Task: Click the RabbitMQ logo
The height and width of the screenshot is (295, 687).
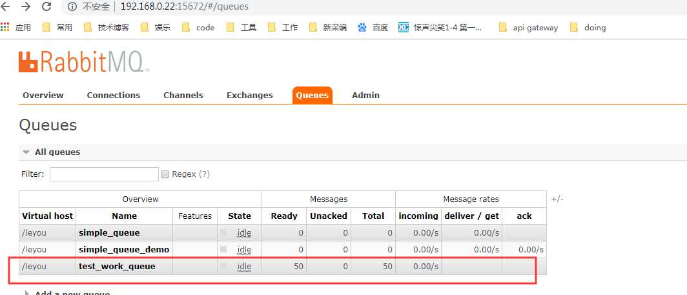Action: coord(83,62)
